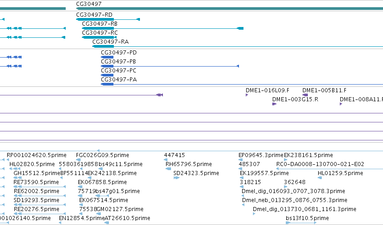The height and width of the screenshot is (225, 383).
Task: Click feature DME1-016L09.F
Action: [267, 90]
